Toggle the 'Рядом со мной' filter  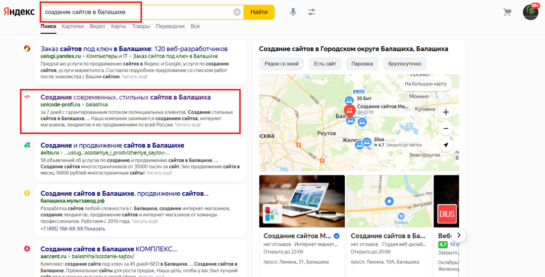click(281, 64)
